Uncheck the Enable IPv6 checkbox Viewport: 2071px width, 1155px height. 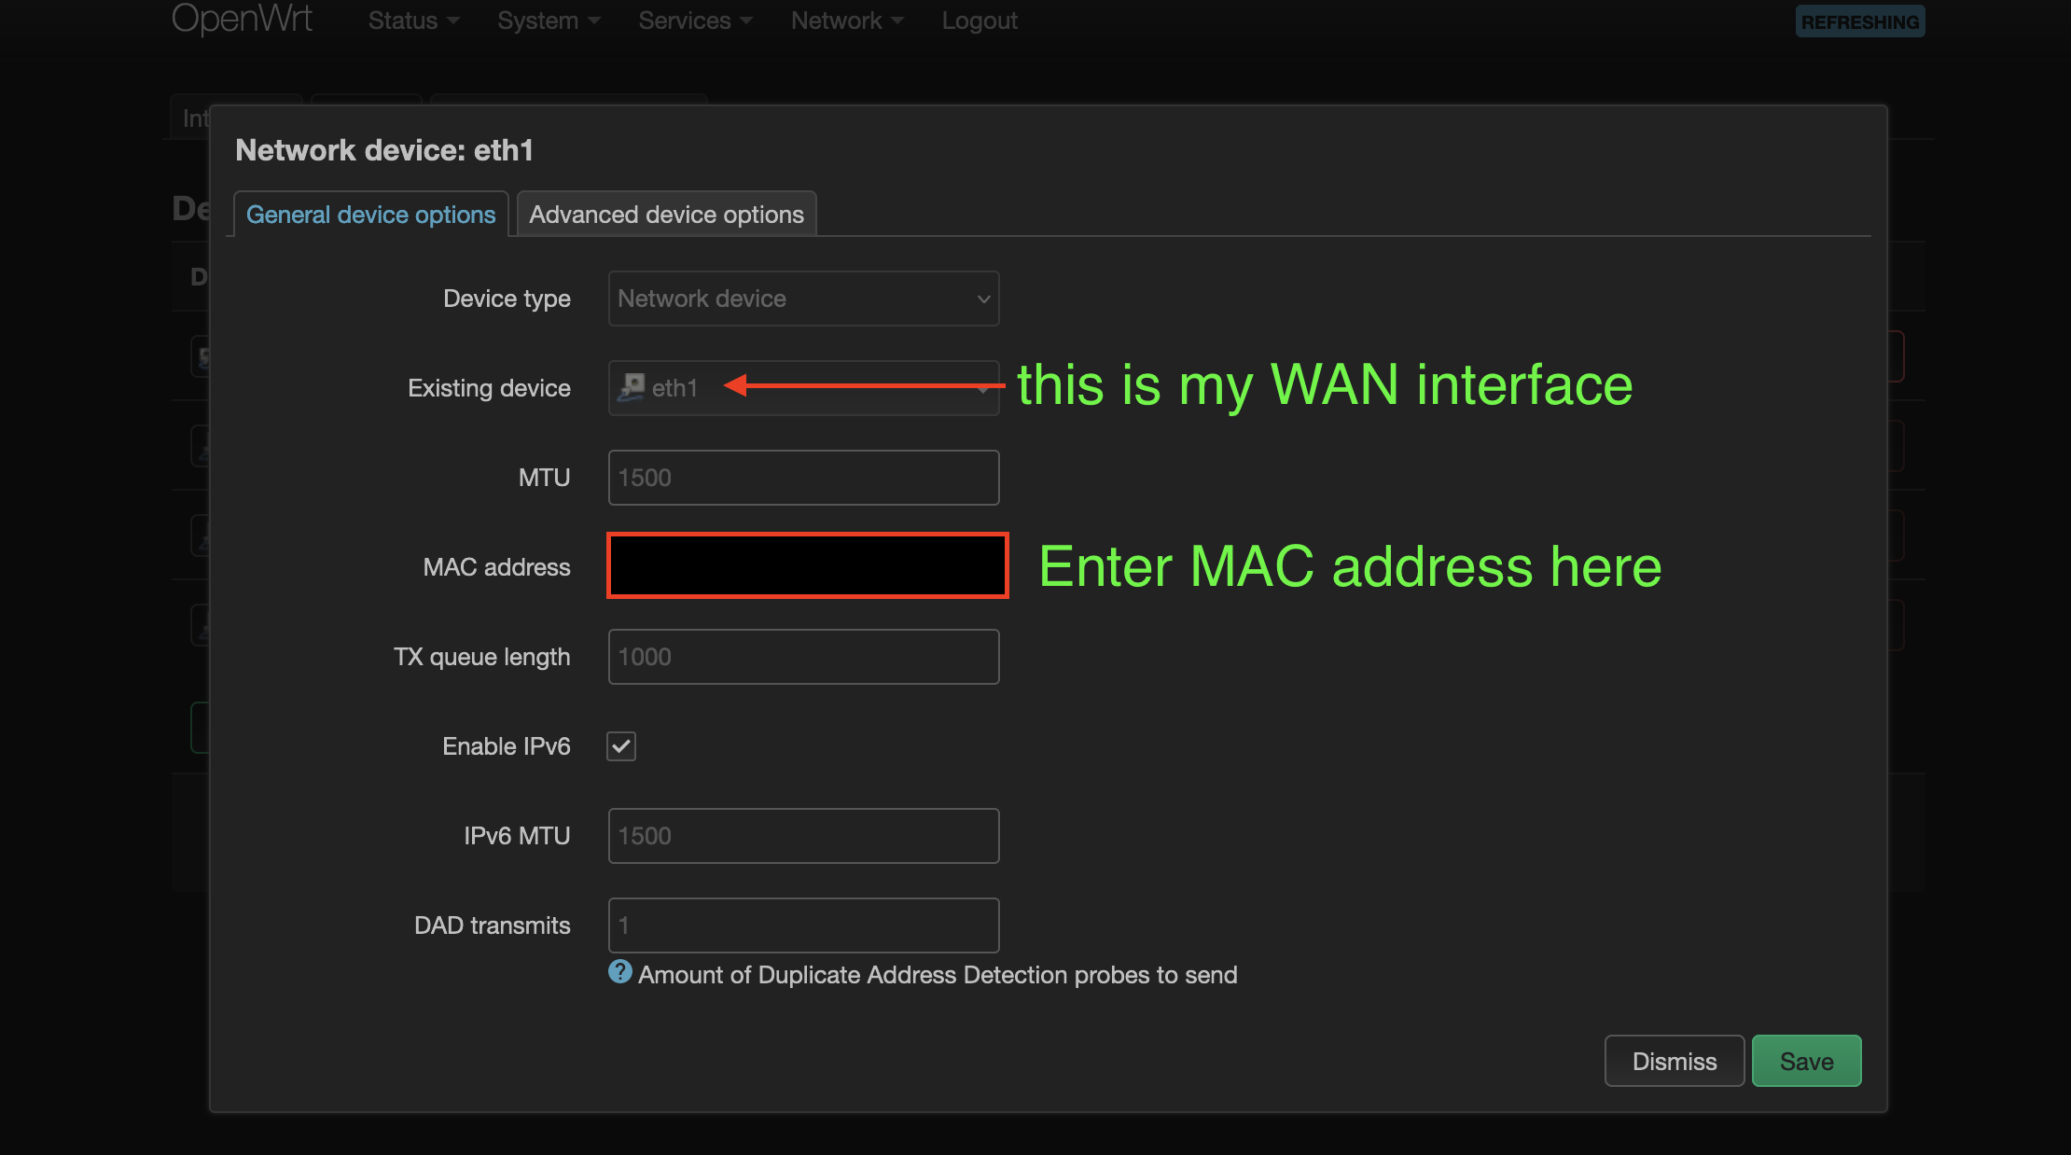click(x=621, y=746)
